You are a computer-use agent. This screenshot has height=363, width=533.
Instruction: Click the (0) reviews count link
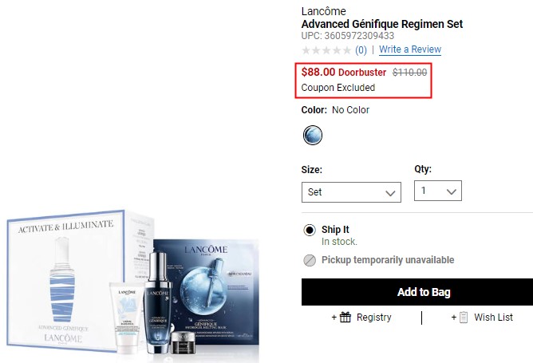point(361,50)
